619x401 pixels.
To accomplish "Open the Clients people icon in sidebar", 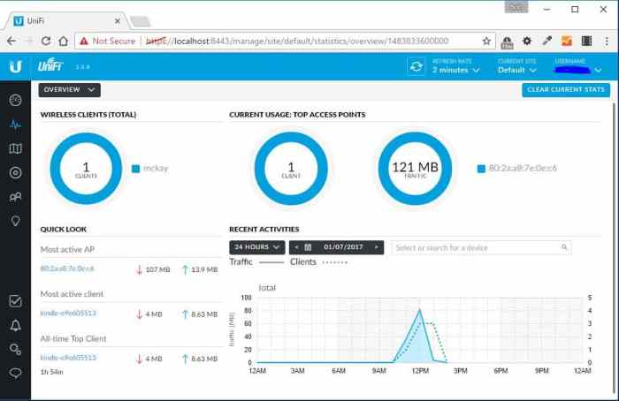I will (15, 197).
